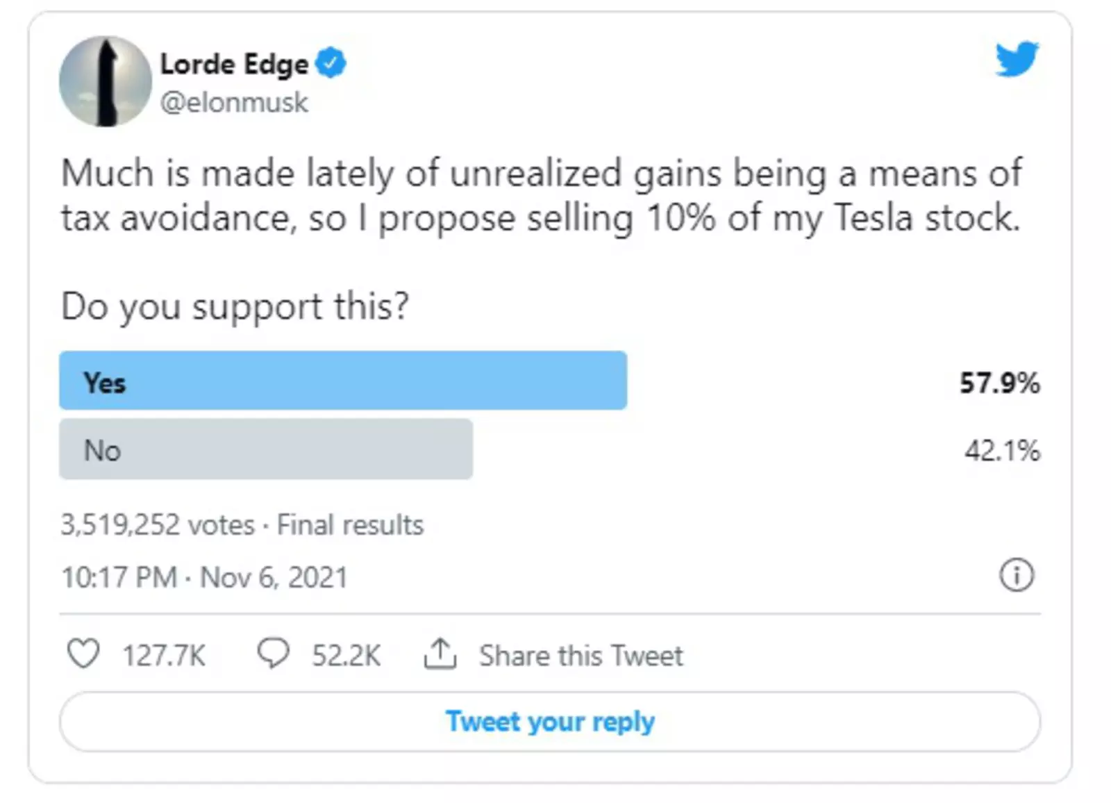This screenshot has height=803, width=1111.
Task: Like the tweet with the heart icon
Action: pos(83,654)
